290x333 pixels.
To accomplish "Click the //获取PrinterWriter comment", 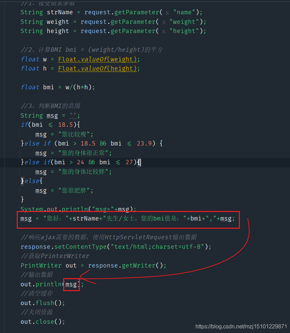I will pyautogui.click(x=55, y=256).
